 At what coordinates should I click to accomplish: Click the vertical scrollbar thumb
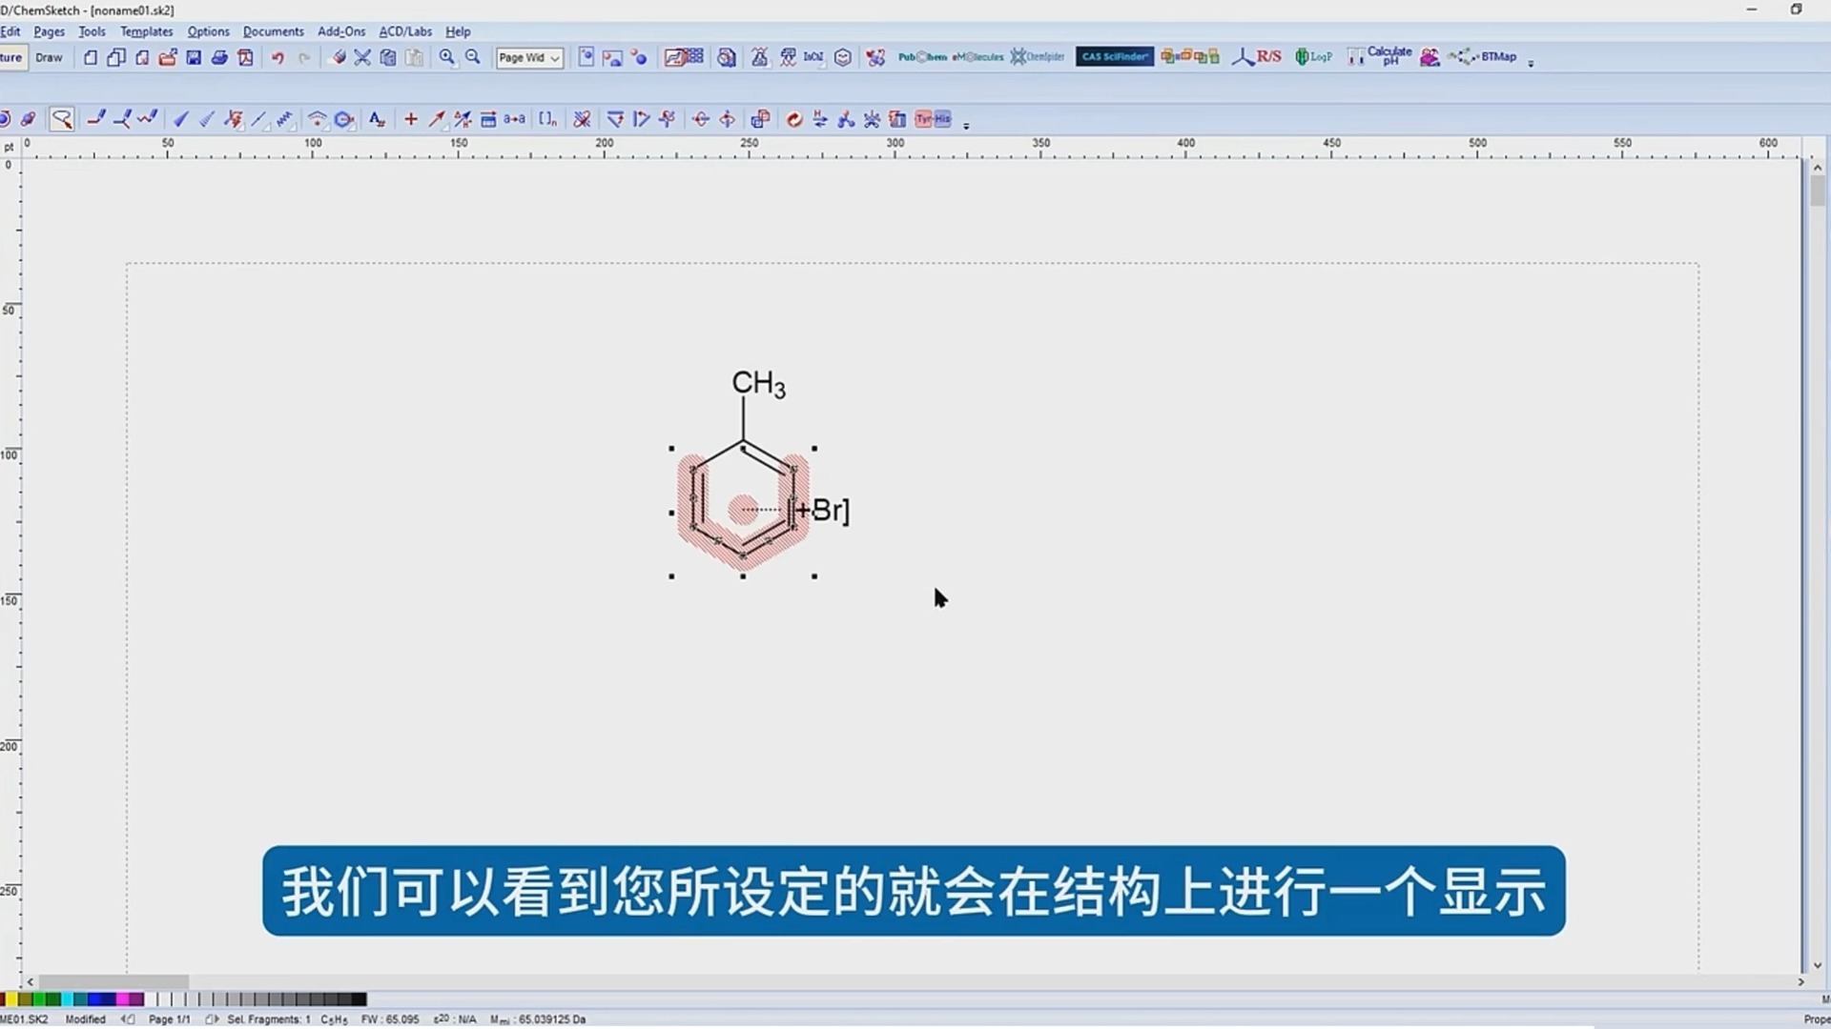point(1818,191)
